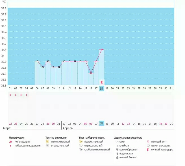Click cycle day 25 on the axis
This screenshot has height=166, width=185.
139,89
